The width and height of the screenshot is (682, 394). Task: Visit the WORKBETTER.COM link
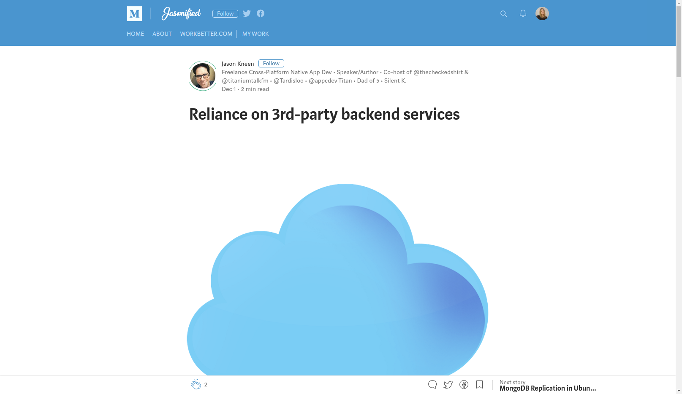[206, 34]
